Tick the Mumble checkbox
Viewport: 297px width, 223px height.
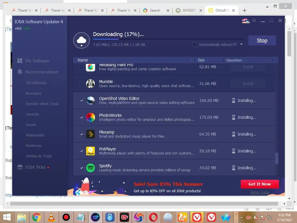pos(82,84)
